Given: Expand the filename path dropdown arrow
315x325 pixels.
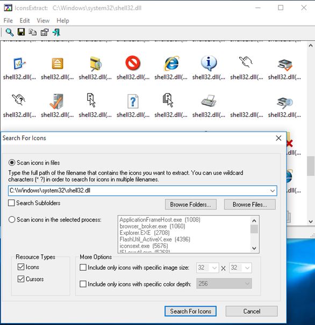Looking at the screenshot, I should 273,191.
